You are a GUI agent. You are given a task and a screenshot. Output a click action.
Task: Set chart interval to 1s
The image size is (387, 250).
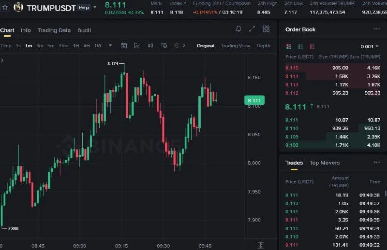[x=18, y=46]
